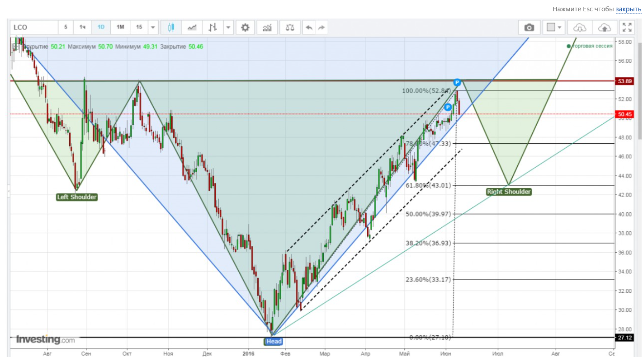
Task: Click 27.12 price level tag
Action: coord(625,338)
